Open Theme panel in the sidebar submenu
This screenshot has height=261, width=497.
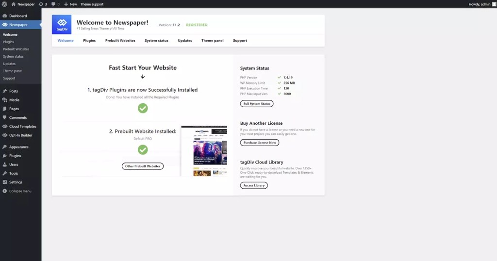pos(13,71)
